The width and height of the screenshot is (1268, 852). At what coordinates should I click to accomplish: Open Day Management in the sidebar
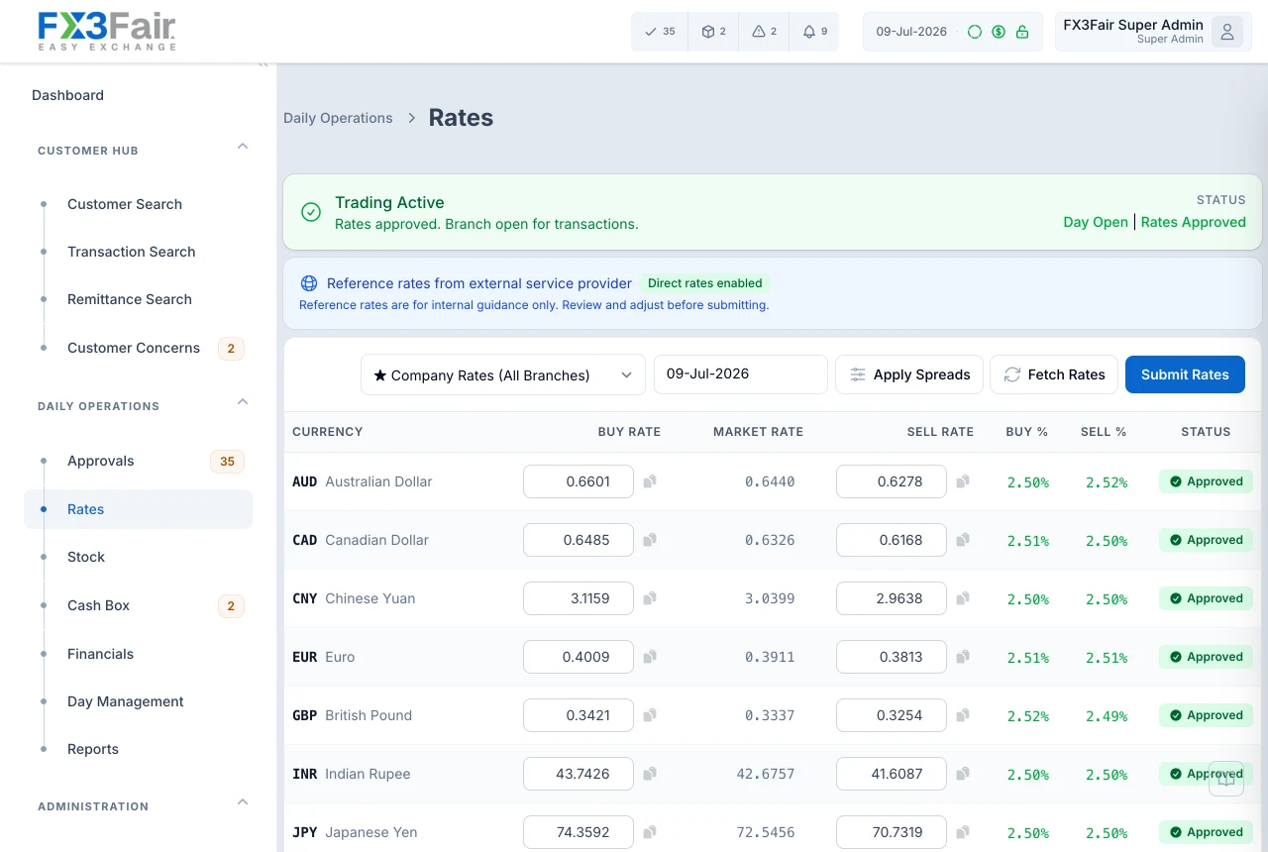coord(126,701)
